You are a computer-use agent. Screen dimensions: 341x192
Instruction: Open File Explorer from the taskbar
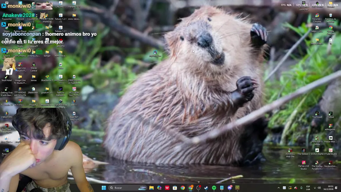[x=151, y=188]
